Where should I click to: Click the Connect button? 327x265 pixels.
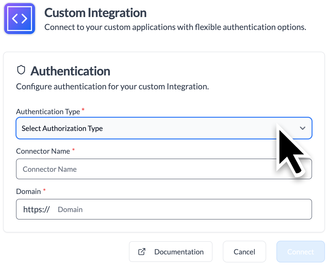tap(300, 252)
